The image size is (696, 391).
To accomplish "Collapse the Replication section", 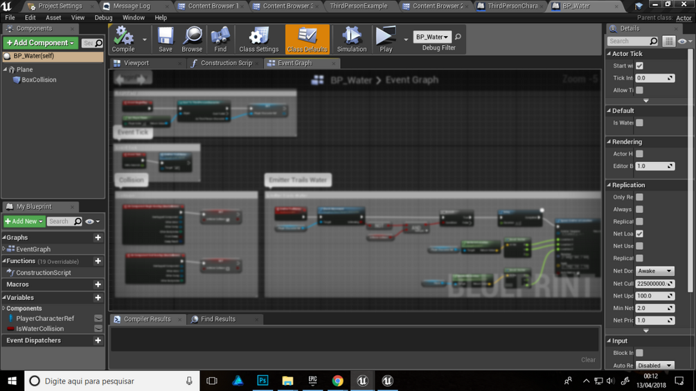I will (609, 185).
